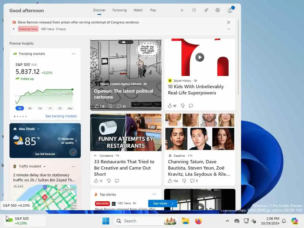304x228 pixels.
Task: Select the 1D chart range
Action: [x=20, y=108]
